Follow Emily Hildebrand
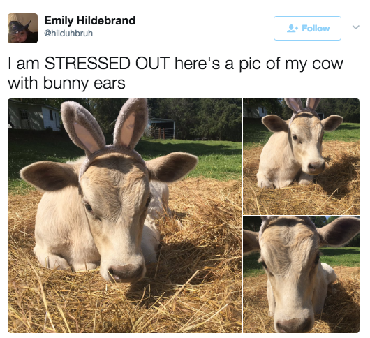The height and width of the screenshot is (338, 370). coord(307,28)
